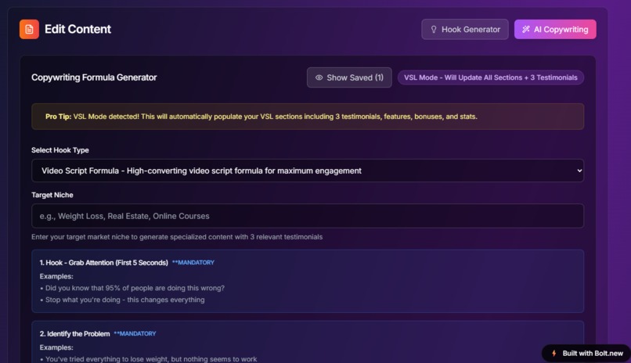
Task: Click the Edit Content title
Action: pos(78,30)
